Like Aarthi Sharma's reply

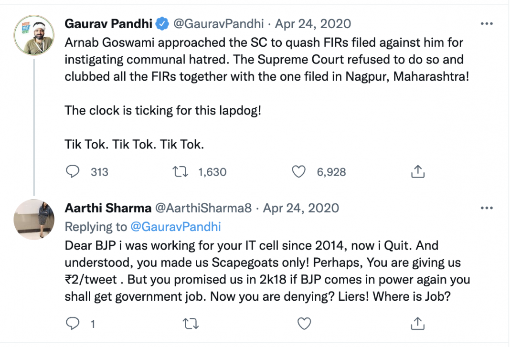pyautogui.click(x=304, y=324)
